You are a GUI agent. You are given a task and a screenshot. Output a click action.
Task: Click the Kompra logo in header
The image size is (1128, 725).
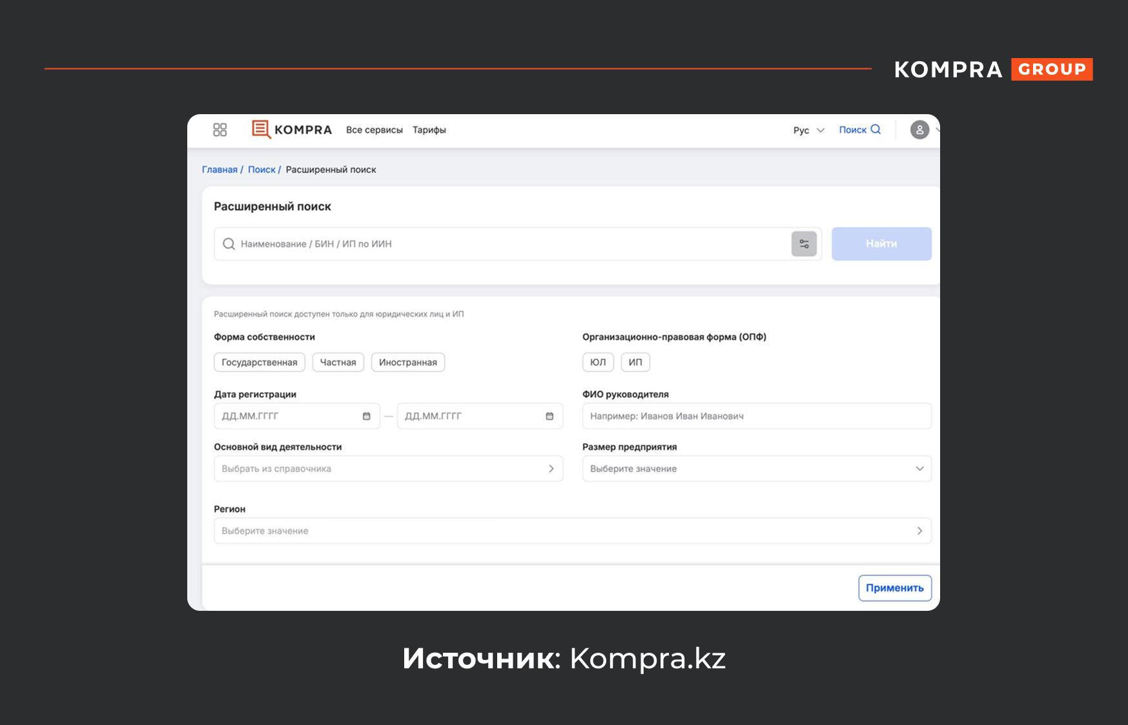click(292, 130)
